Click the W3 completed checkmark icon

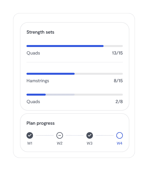coord(90,135)
